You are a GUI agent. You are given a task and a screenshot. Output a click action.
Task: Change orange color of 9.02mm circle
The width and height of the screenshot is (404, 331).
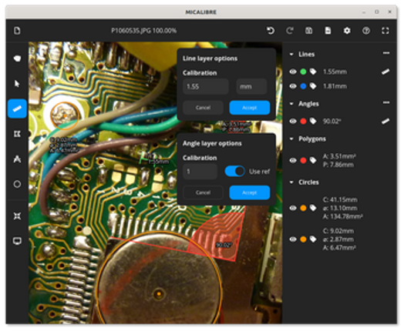click(303, 239)
